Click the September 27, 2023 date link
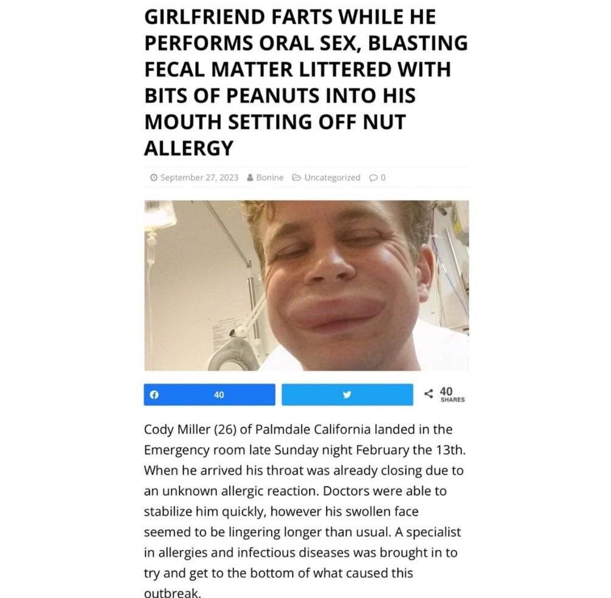This screenshot has width=611, height=598. coord(199,177)
